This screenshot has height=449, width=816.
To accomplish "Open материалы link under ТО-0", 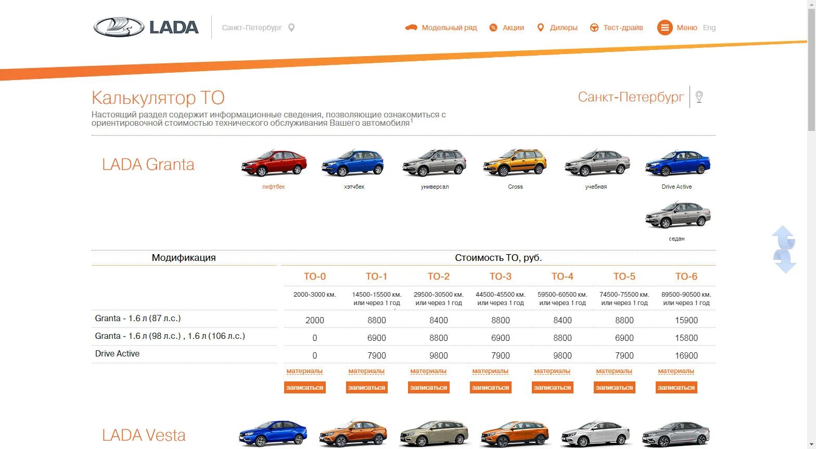I will [x=304, y=371].
